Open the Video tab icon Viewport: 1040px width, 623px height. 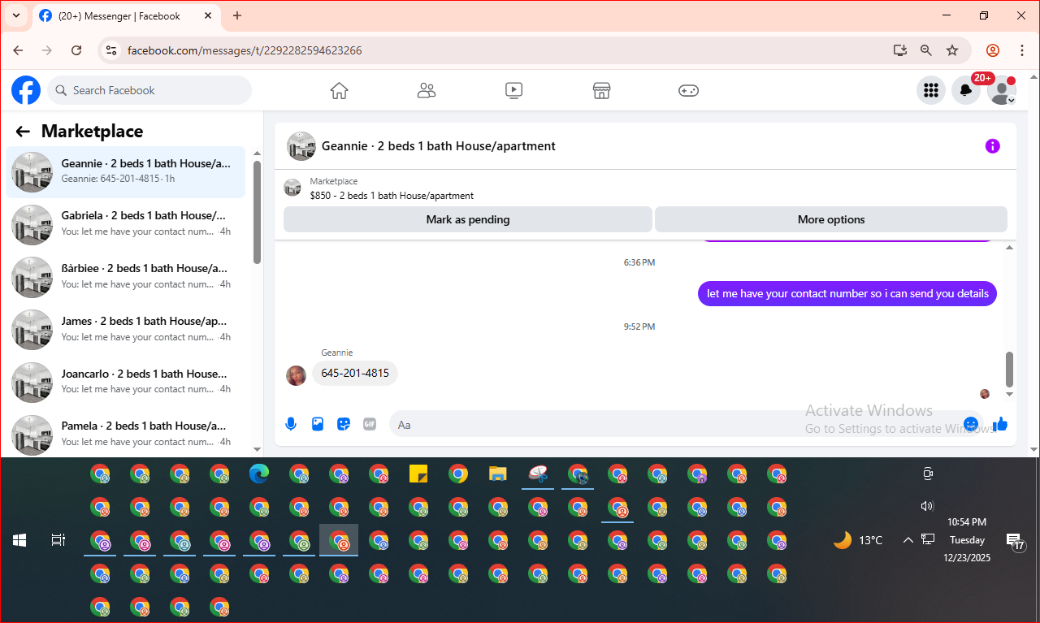[x=513, y=91]
